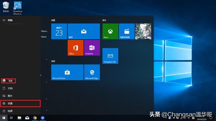Open the ChangSan QQ mail tile
The width and height of the screenshot is (216, 121).
pyautogui.click(x=110, y=56)
